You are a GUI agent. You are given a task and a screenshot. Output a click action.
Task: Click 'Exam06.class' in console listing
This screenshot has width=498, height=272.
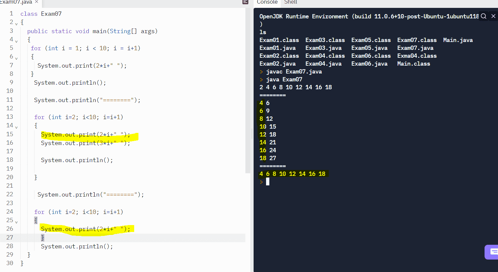[371, 56]
